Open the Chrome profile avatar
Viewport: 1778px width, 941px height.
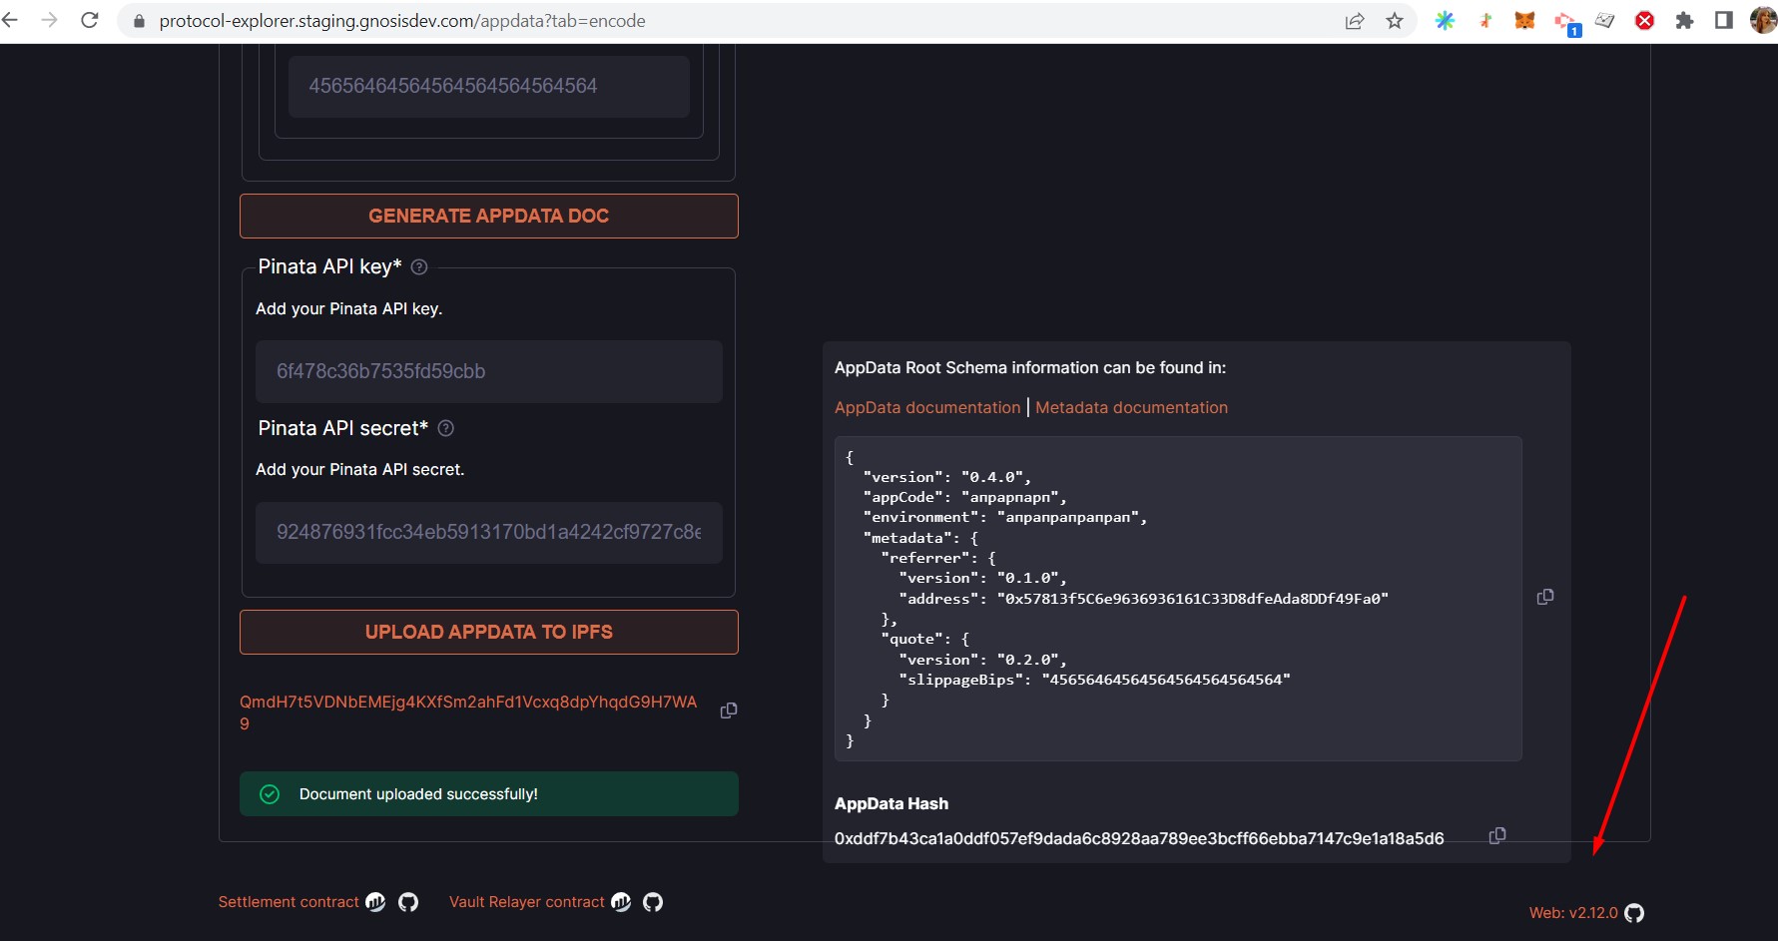(x=1764, y=20)
